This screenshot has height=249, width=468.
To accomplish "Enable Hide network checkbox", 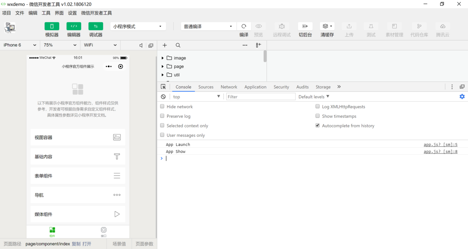I will [162, 107].
